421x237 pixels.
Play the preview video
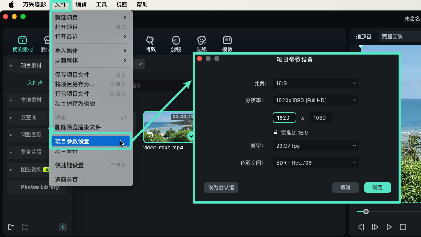point(389,227)
